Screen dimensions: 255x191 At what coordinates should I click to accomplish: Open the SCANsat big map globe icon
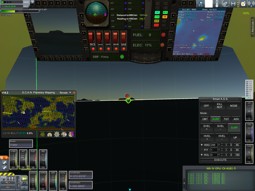pyautogui.click(x=42, y=134)
